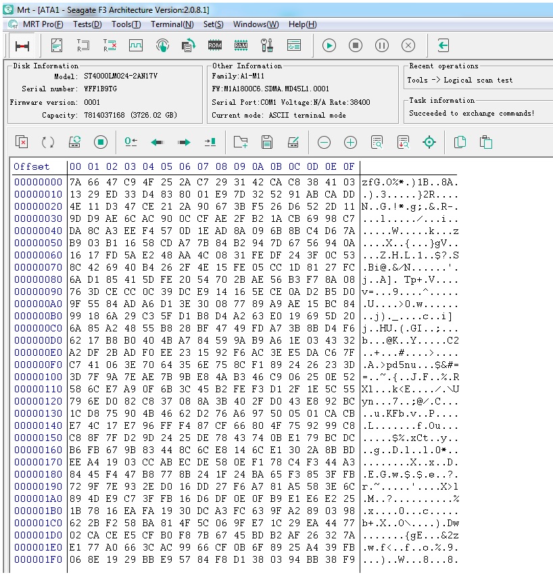The height and width of the screenshot is (579, 553).
Task: Click the document refresh arrow icon
Action: (x=189, y=45)
